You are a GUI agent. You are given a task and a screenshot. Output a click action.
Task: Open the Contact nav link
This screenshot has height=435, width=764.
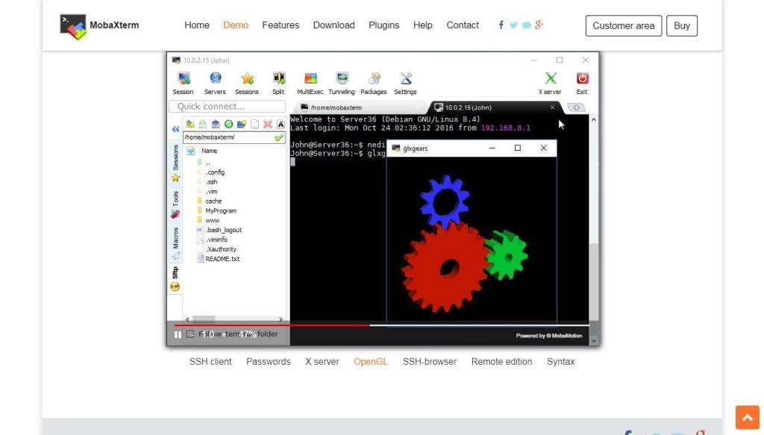[463, 25]
